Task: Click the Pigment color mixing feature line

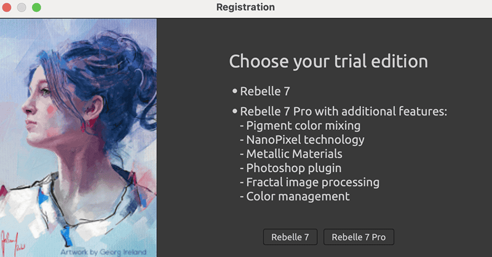Action: pos(300,126)
